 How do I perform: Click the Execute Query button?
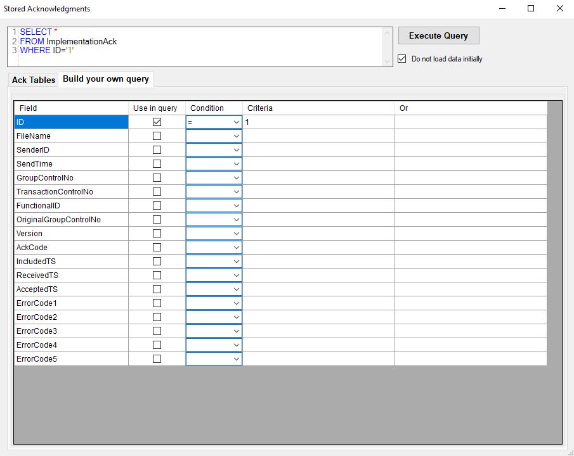(x=438, y=35)
